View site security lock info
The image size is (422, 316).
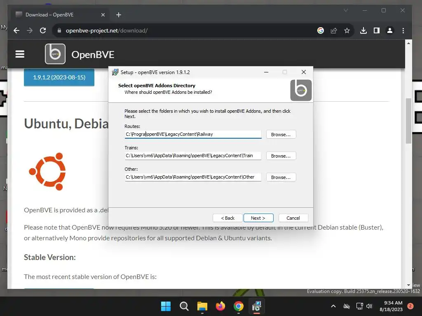(x=59, y=30)
